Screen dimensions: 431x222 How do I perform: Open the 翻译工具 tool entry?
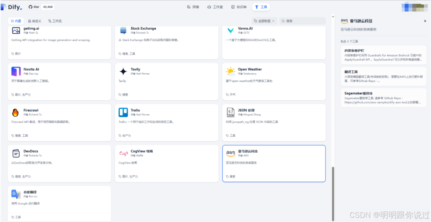[x=384, y=76]
